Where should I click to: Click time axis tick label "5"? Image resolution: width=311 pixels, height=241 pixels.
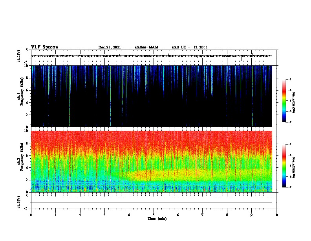(154, 215)
